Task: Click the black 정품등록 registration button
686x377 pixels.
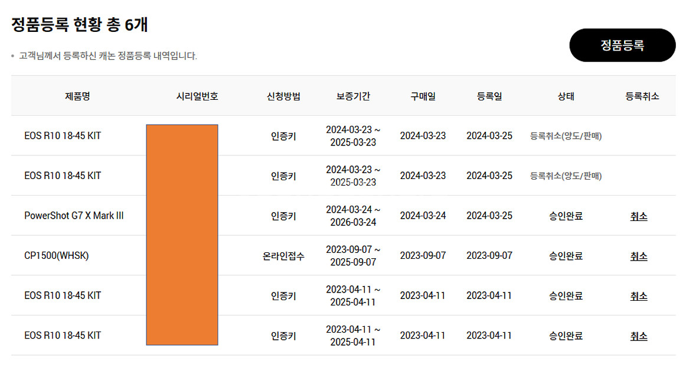Action: pos(622,44)
